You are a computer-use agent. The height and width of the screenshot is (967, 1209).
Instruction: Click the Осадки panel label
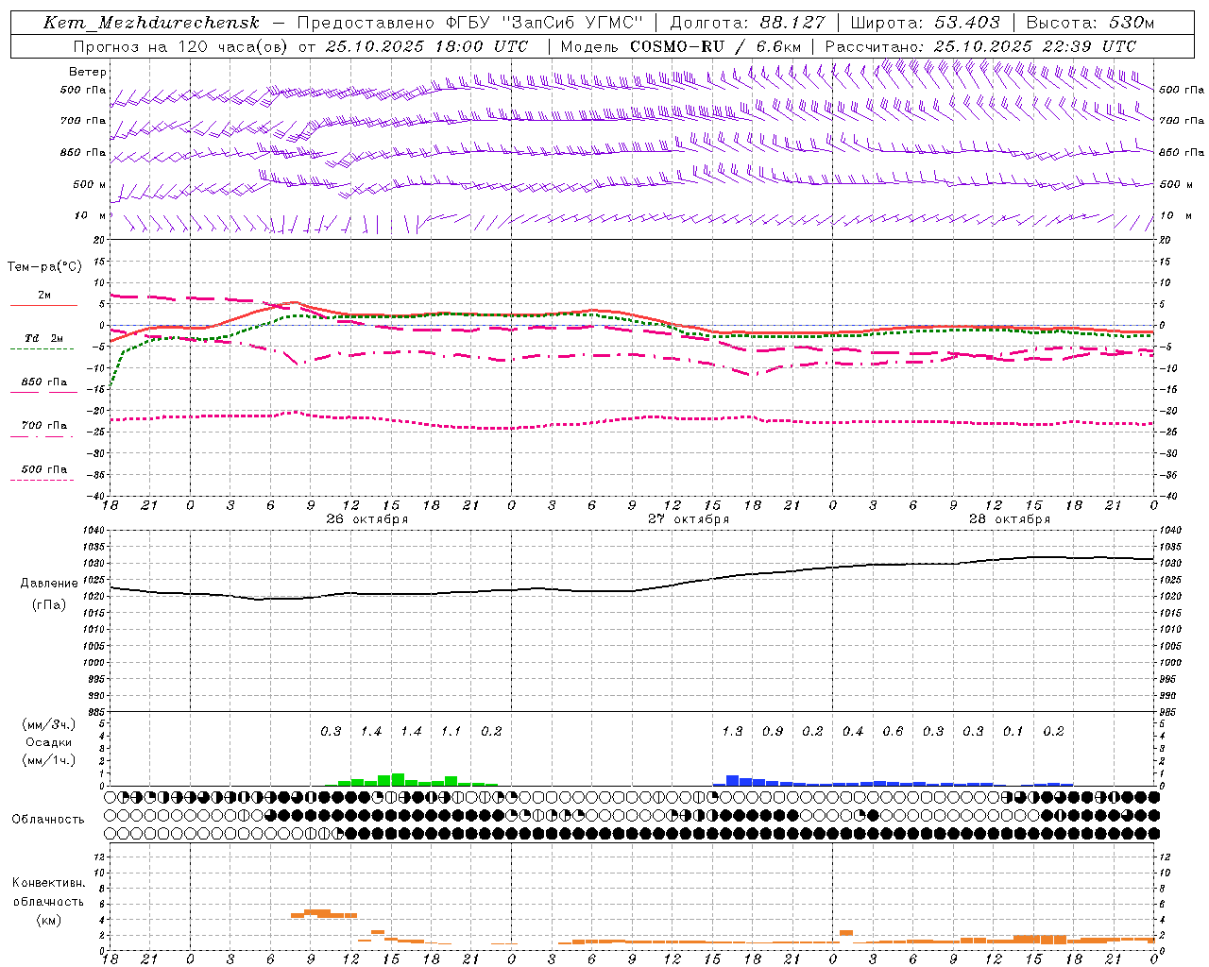tap(49, 742)
